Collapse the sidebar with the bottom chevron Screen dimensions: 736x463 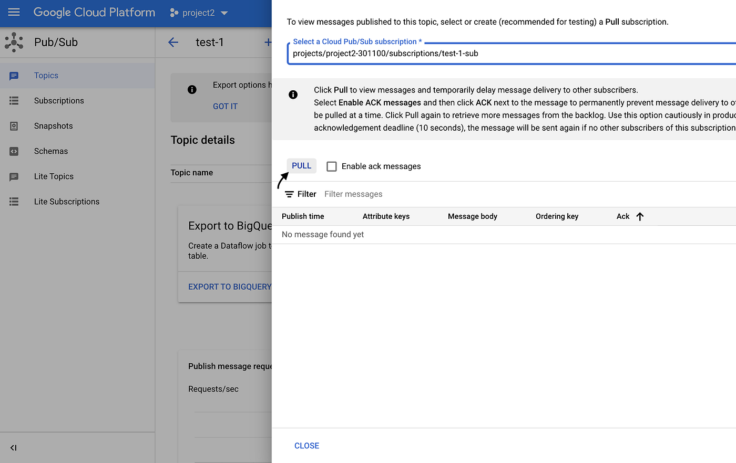pyautogui.click(x=14, y=448)
